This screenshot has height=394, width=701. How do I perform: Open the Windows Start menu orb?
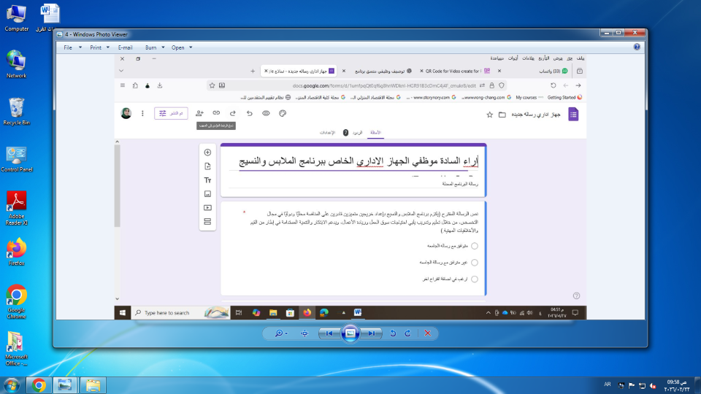coord(12,385)
